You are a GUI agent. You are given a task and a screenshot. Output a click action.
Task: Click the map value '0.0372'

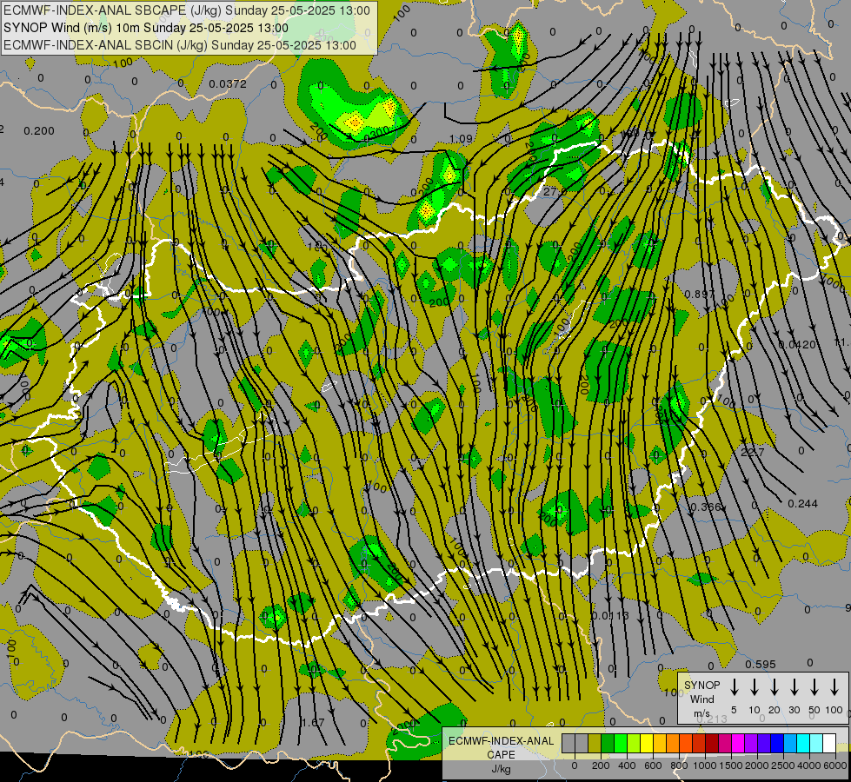coord(228,83)
